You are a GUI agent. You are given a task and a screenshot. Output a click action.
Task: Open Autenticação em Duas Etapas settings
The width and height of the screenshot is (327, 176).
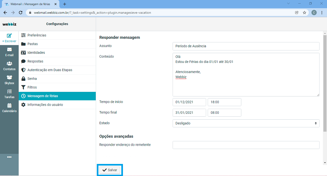50,70
